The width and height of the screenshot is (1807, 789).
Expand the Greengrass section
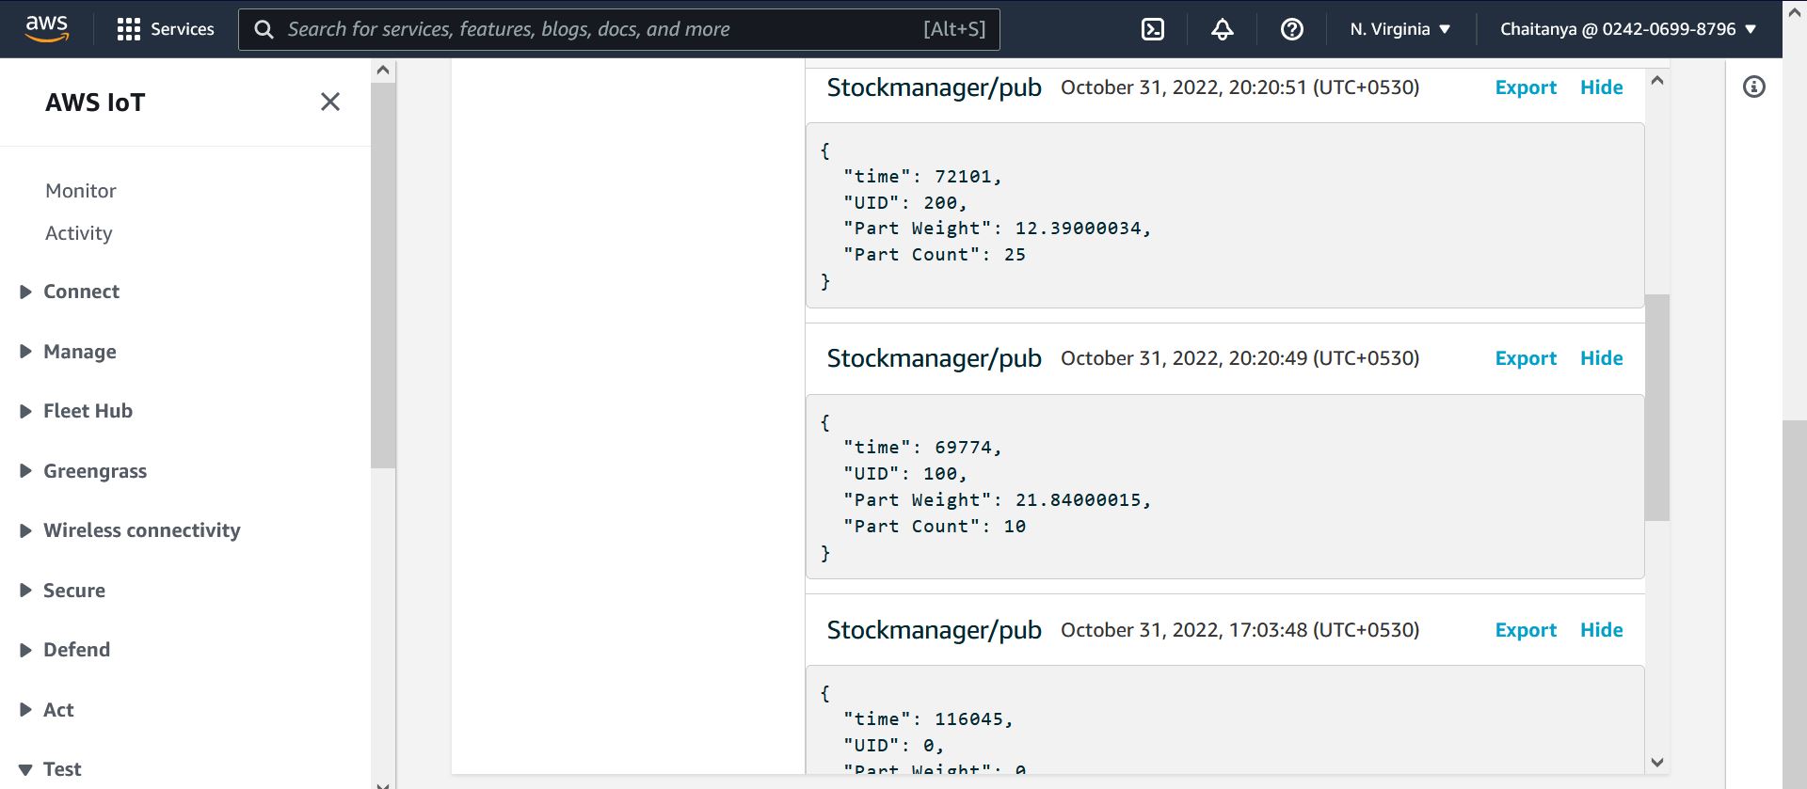point(84,471)
